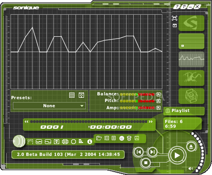Click the sonique title logo
Viewport: 212px width, 175px height.
[x=26, y=8]
